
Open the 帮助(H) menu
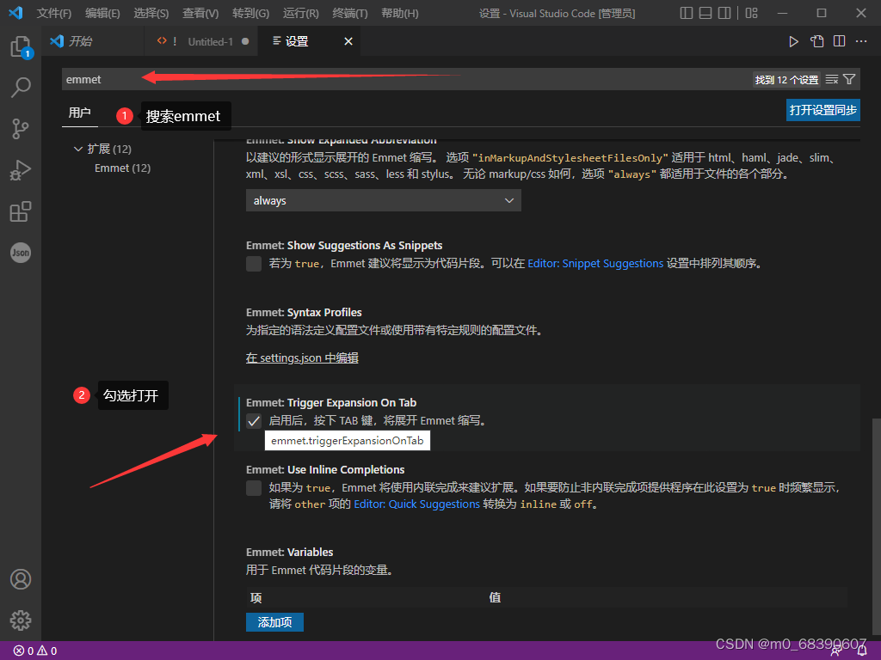click(399, 13)
